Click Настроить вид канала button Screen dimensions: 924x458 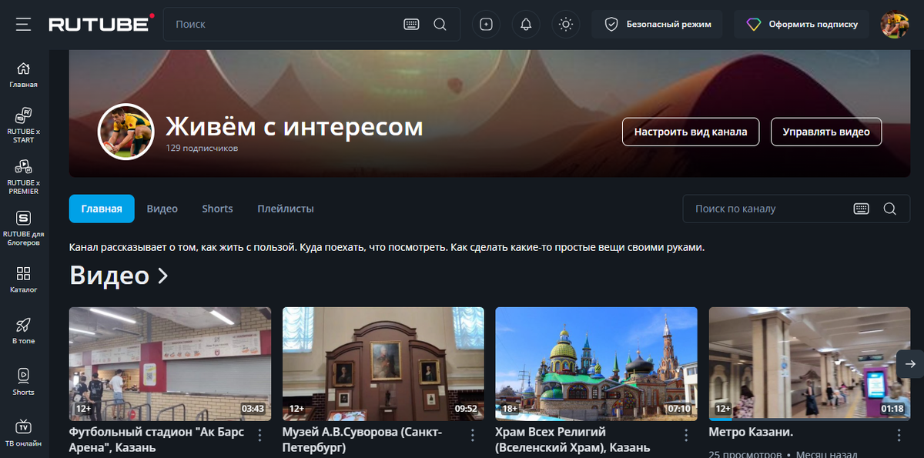pyautogui.click(x=691, y=132)
